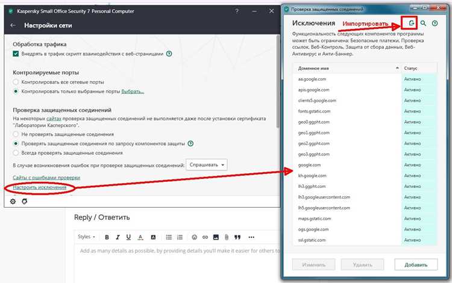Click the Import exclusions icon
Image resolution: width=452 pixels, height=283 pixels.
click(412, 23)
